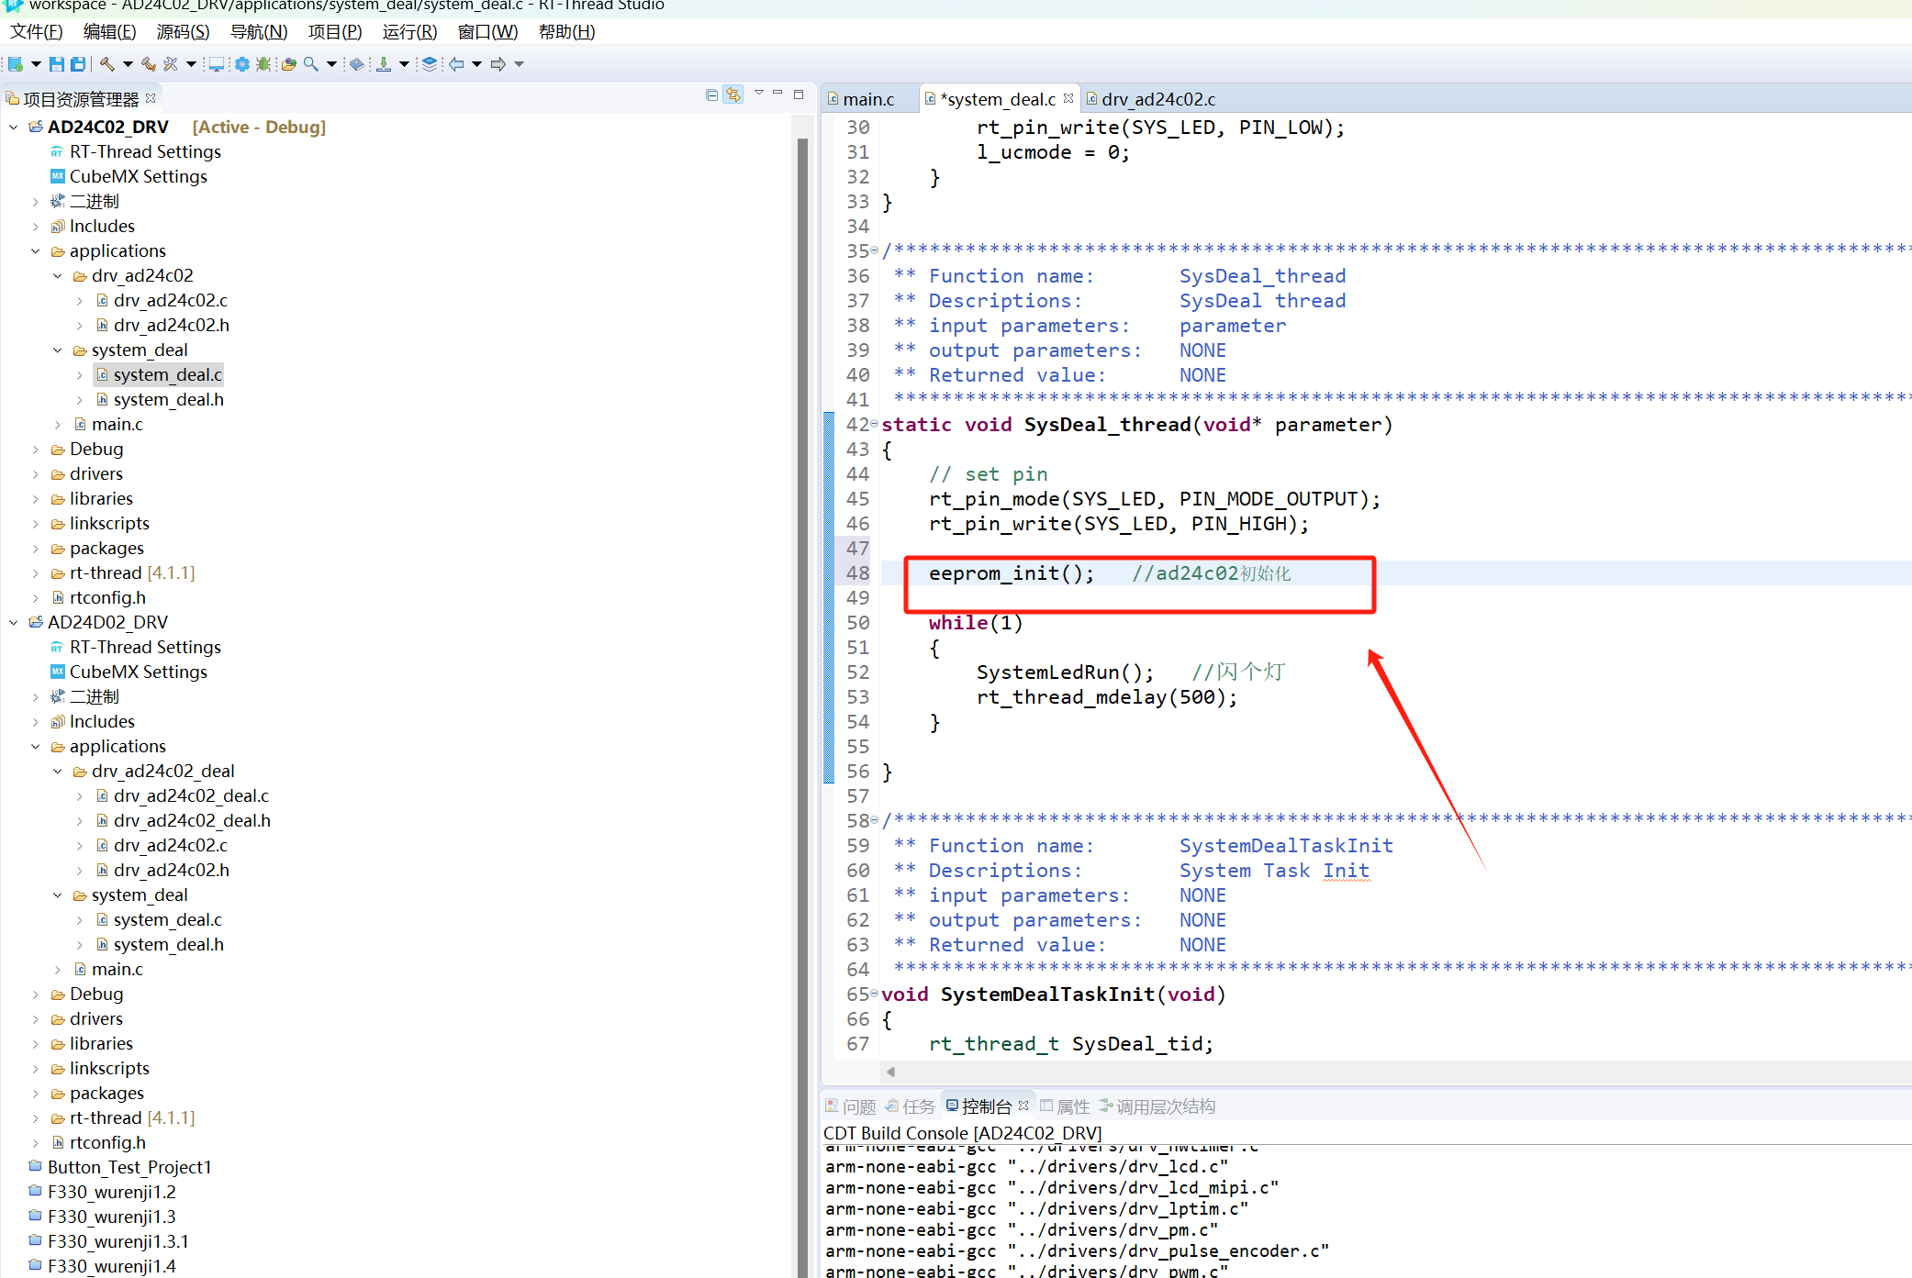Click the green Download program icon

pos(384,64)
